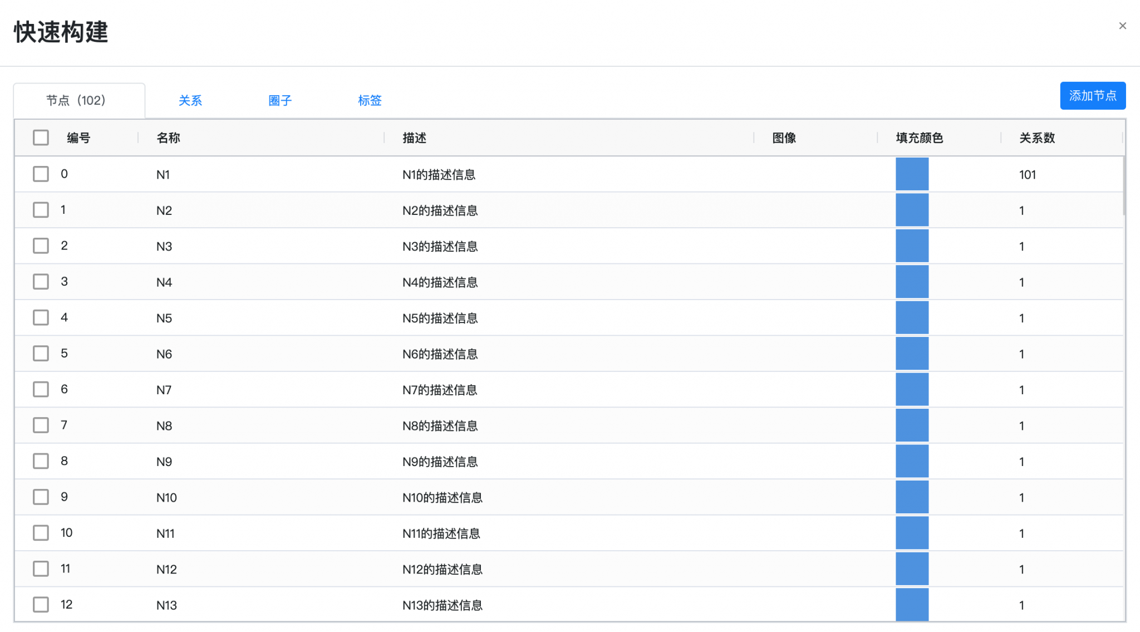
Task: Check the checkbox for node N1
Action: 41,174
